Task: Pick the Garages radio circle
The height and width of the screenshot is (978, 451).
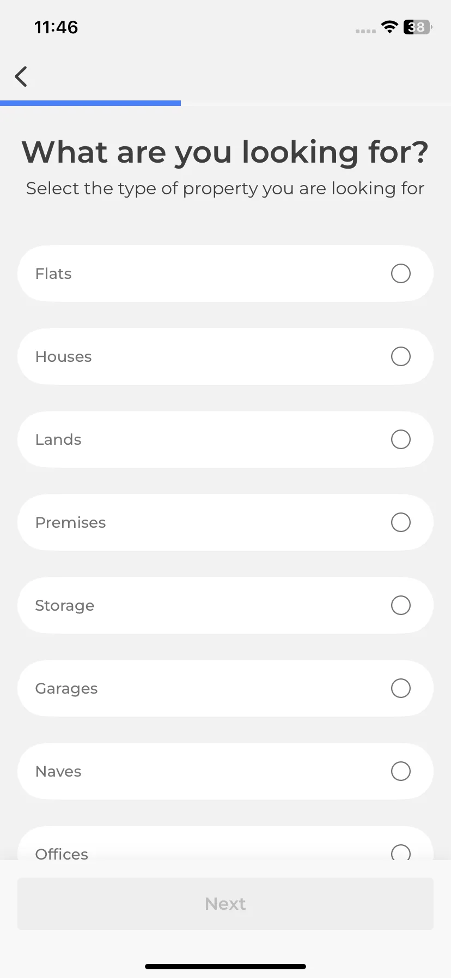Action: (x=401, y=688)
